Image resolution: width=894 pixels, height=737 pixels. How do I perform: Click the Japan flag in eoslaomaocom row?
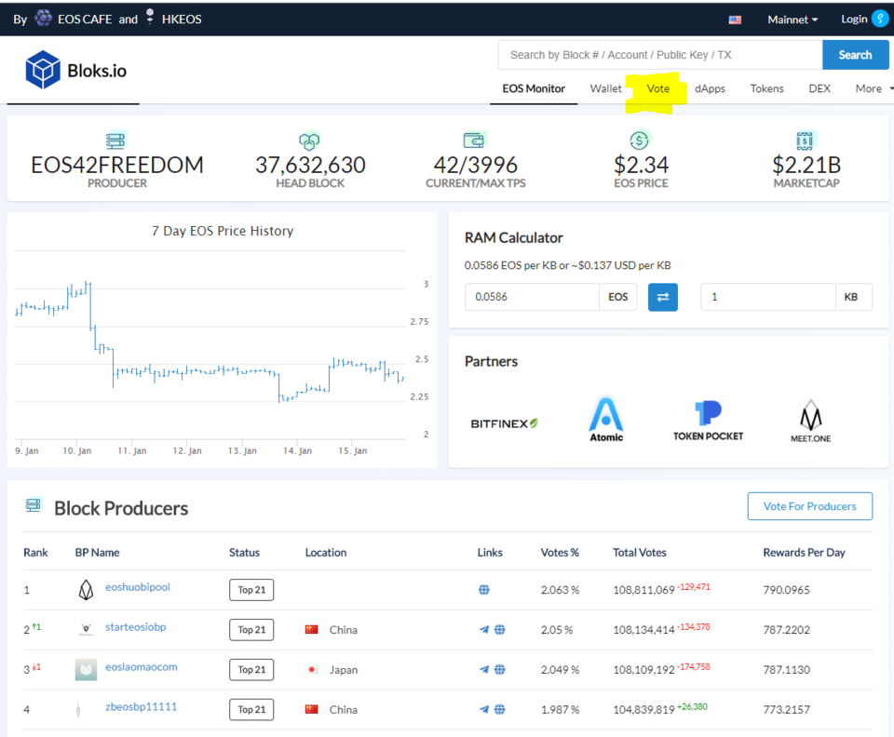[311, 669]
